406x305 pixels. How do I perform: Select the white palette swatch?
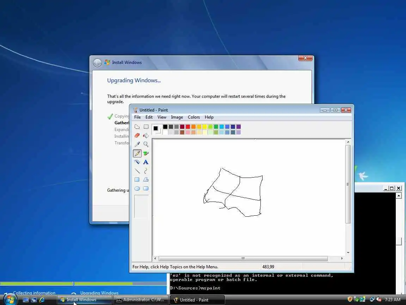pos(165,132)
